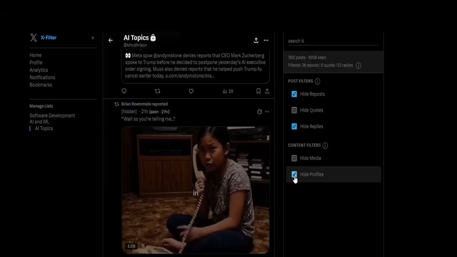Enable Hide Media checkbox
457x257 pixels.
pos(294,158)
